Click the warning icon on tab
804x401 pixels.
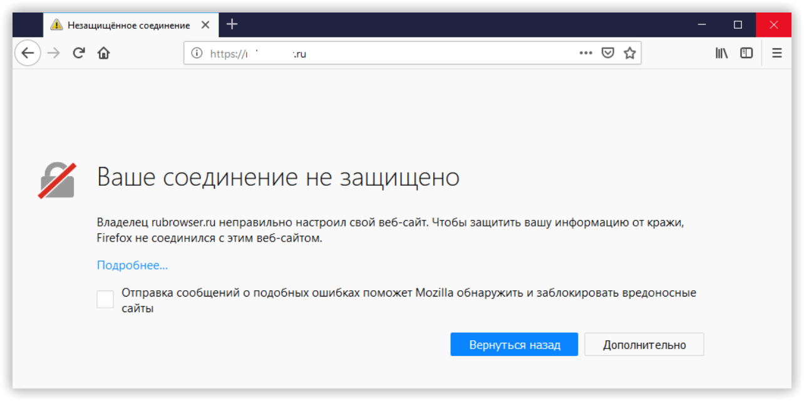tap(57, 25)
